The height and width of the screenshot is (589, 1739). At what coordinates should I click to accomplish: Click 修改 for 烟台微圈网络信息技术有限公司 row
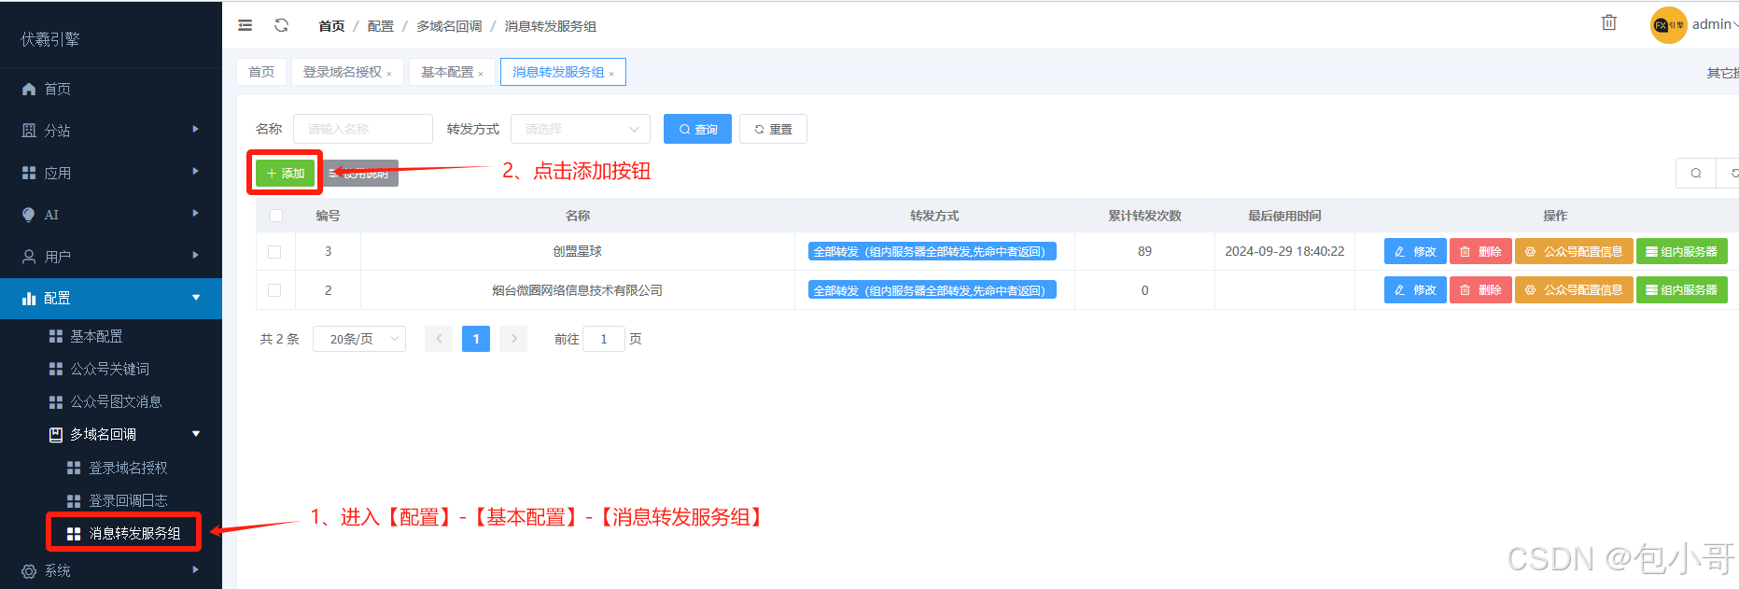pyautogui.click(x=1415, y=290)
